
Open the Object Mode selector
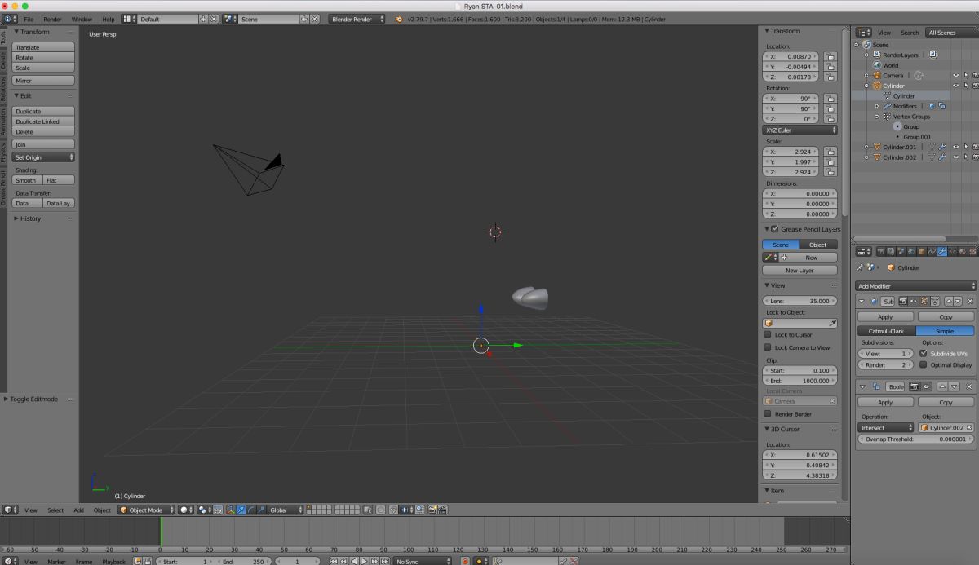point(146,510)
